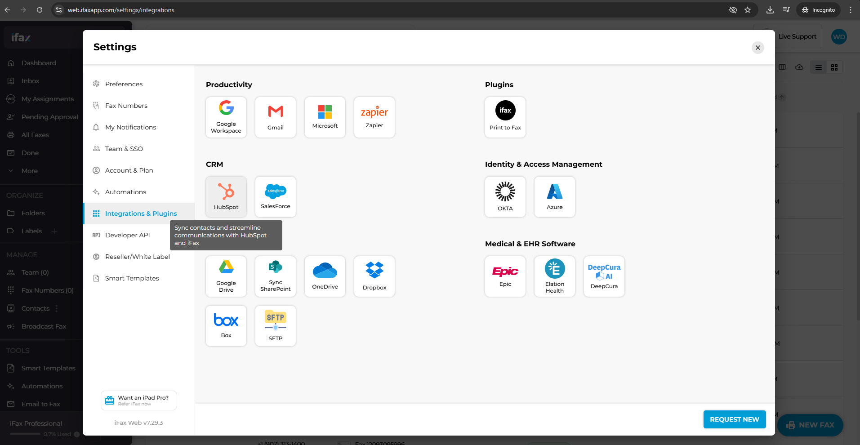Click the REQUEST NEW button
This screenshot has height=445, width=860.
(x=734, y=419)
